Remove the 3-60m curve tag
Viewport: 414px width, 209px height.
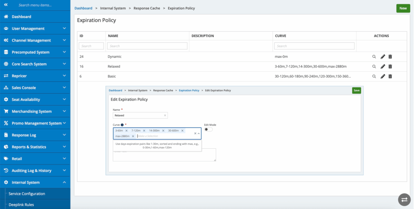click(x=127, y=131)
